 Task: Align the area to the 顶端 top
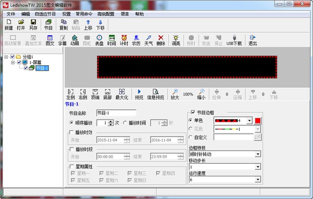[95, 94]
